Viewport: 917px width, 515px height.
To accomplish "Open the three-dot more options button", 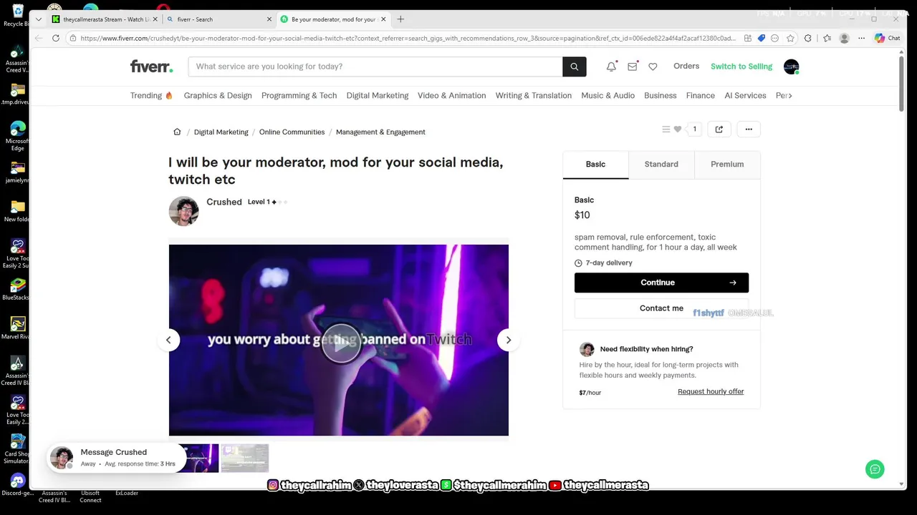I will pyautogui.click(x=749, y=129).
